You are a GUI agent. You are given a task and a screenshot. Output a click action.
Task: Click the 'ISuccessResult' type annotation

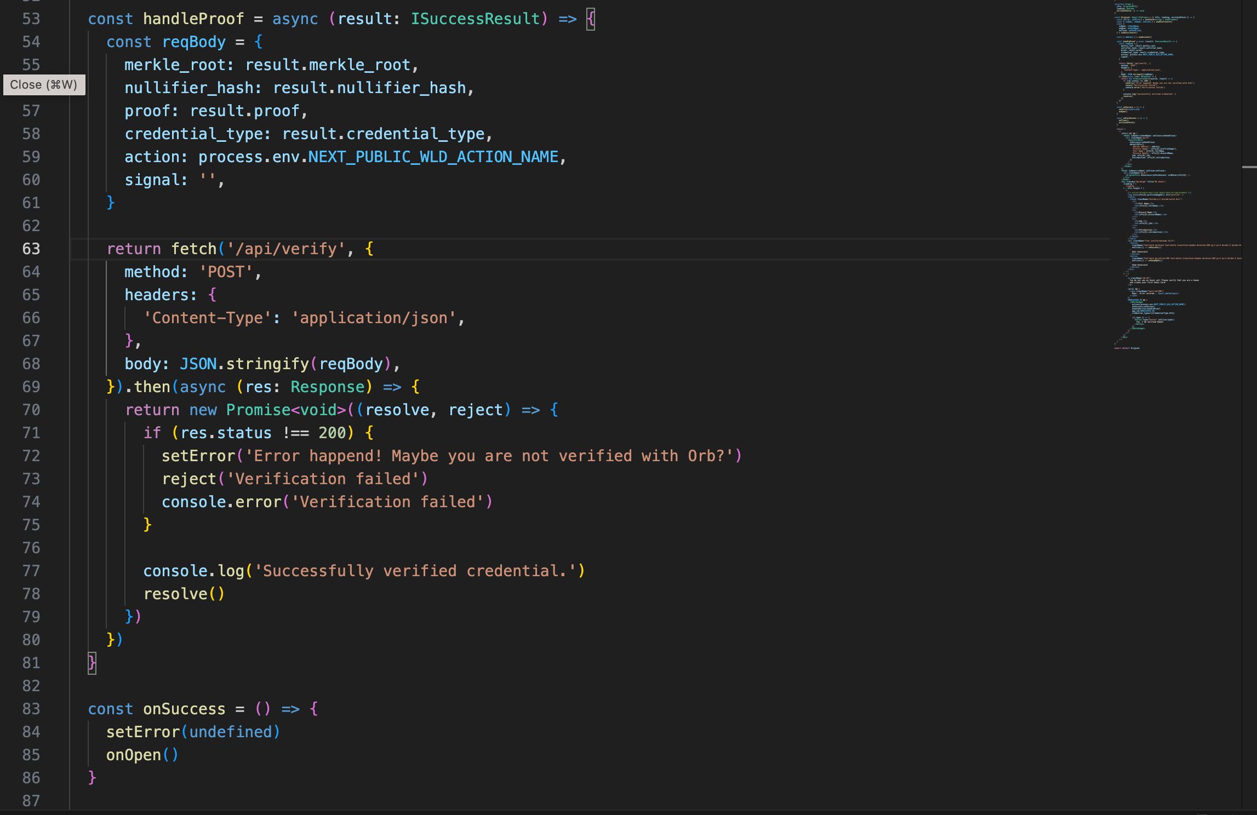475,19
